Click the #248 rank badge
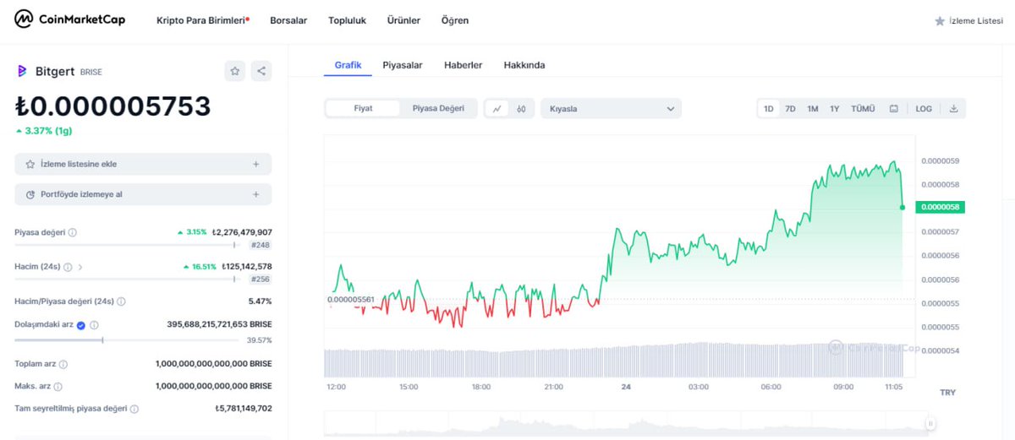Screen dimensions: 1015x440 click(261, 245)
